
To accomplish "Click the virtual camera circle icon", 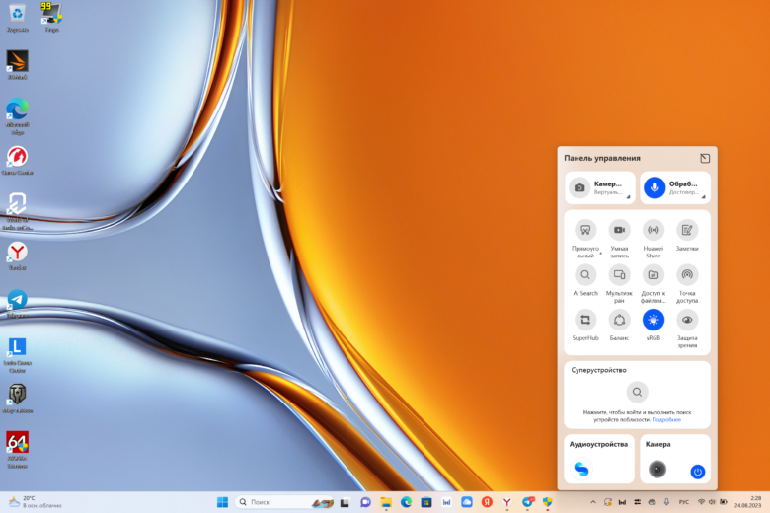I will 579,187.
